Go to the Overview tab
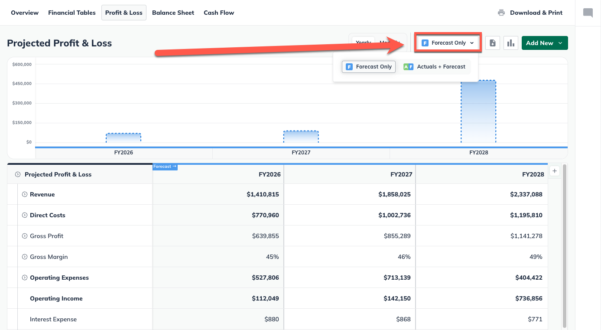The height and width of the screenshot is (330, 601). tap(25, 13)
